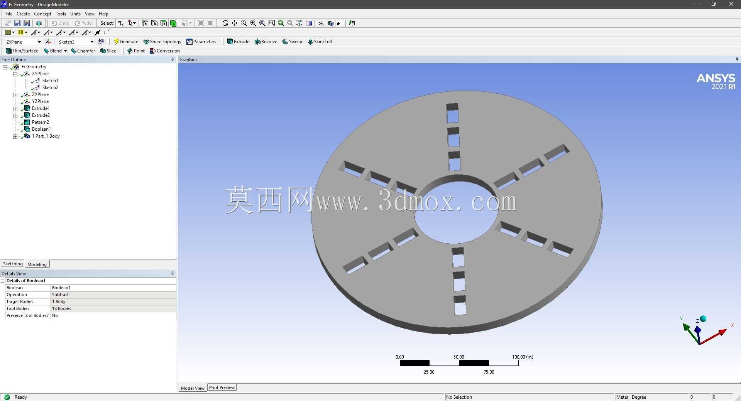The height and width of the screenshot is (401, 741).
Task: Activate the Rotate view tool
Action: (225, 23)
